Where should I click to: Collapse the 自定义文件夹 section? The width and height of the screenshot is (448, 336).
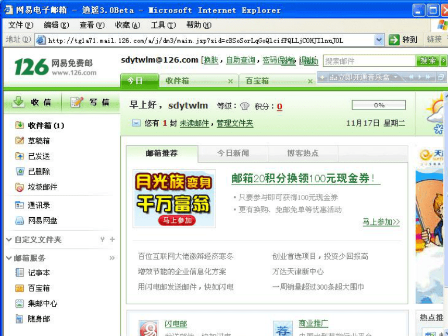[9, 240]
